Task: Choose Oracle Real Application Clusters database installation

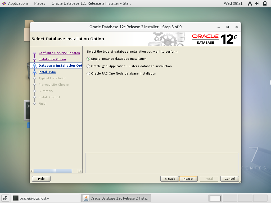Action: tap(88, 66)
